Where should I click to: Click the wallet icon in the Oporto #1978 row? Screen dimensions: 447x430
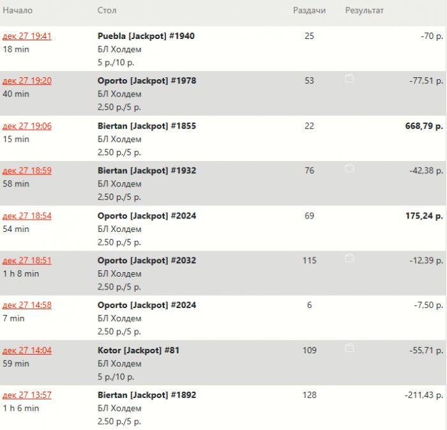pos(349,79)
